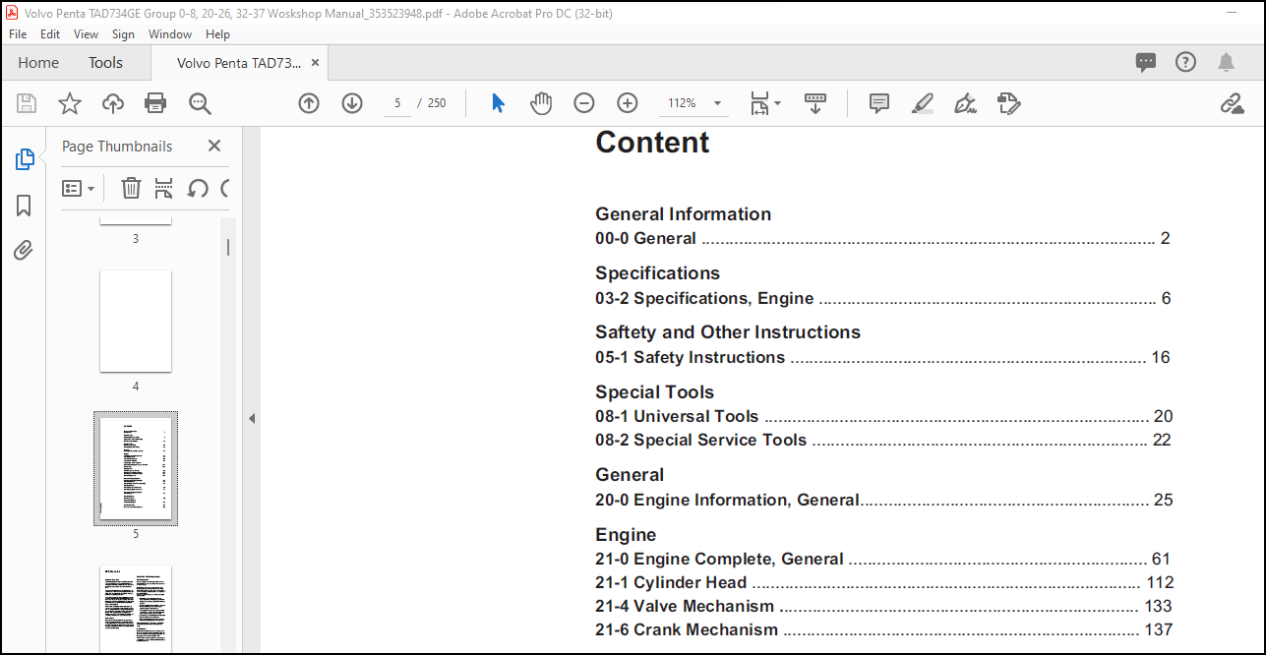Open the help question mark icon
The height and width of the screenshot is (655, 1266).
coord(1186,62)
